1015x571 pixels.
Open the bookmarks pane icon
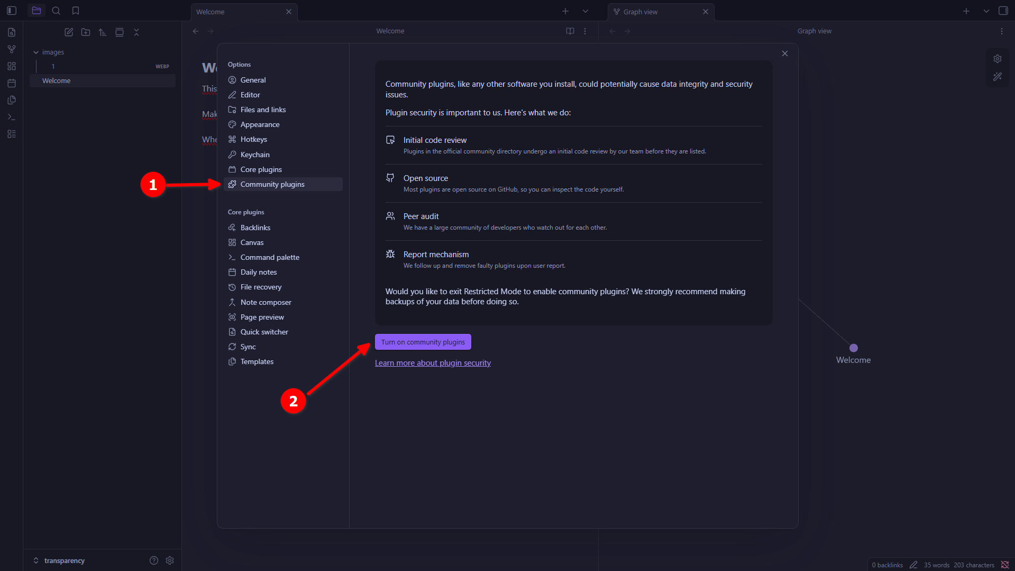click(76, 11)
